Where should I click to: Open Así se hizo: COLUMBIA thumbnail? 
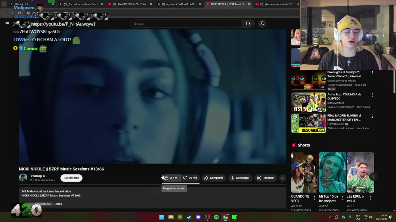coord(308,102)
